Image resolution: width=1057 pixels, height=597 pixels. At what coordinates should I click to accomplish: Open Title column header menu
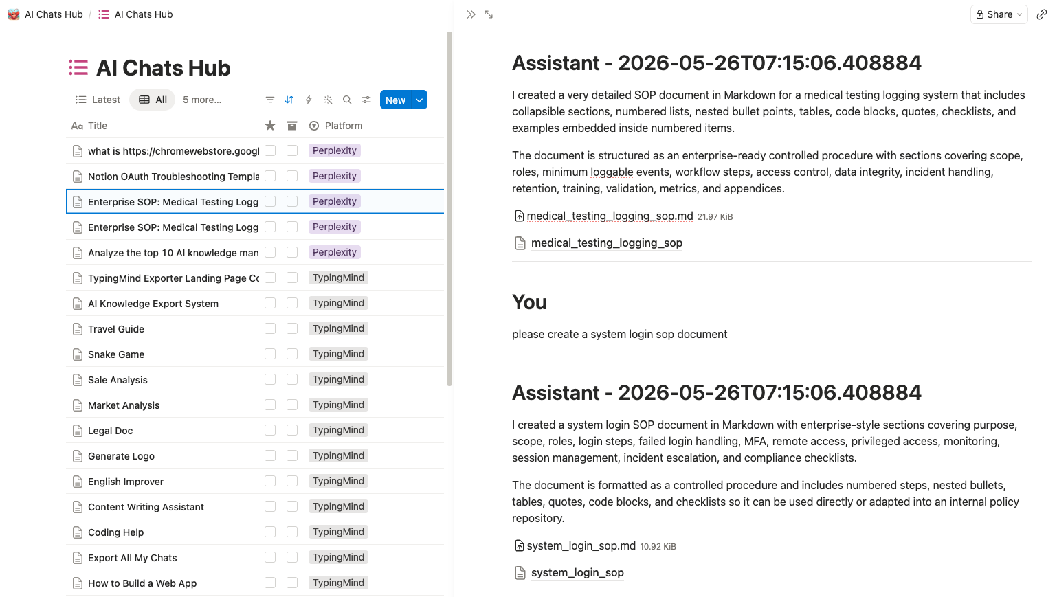[89, 126]
